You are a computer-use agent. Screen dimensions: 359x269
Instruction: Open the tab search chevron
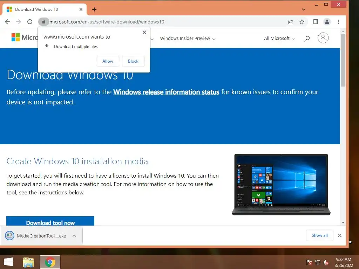[303, 9]
